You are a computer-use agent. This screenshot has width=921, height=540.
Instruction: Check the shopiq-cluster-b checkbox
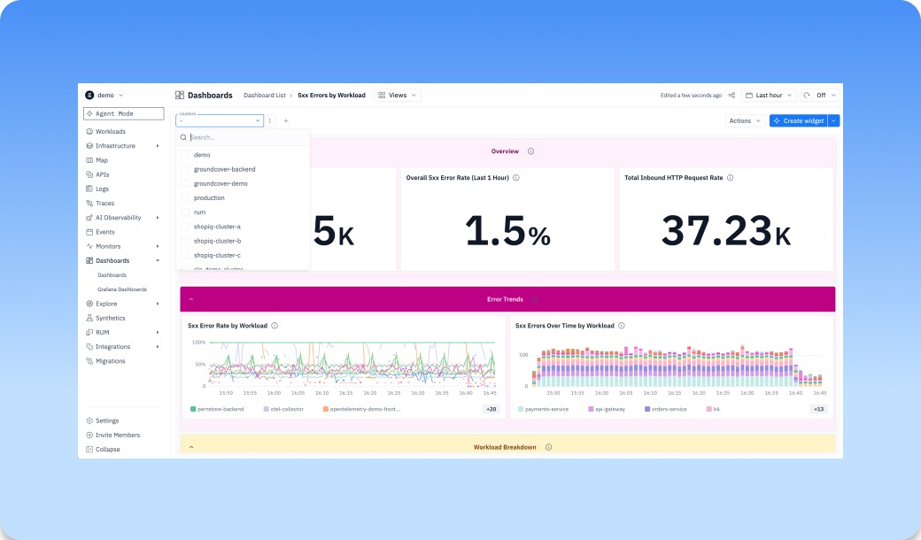[185, 242]
